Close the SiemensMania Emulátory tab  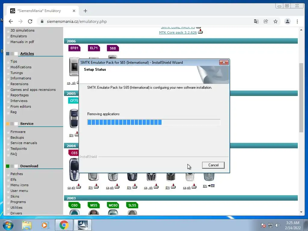[74, 11]
